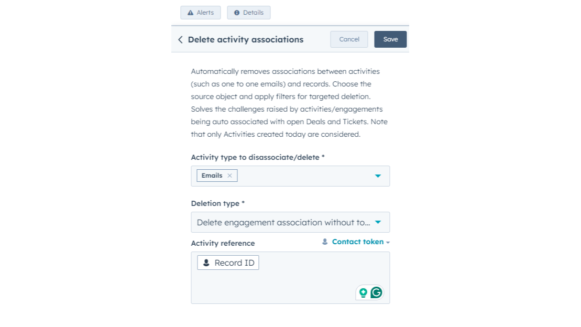Click the green lightbulb suggestion icon
This screenshot has height=327, width=581.
click(x=363, y=292)
